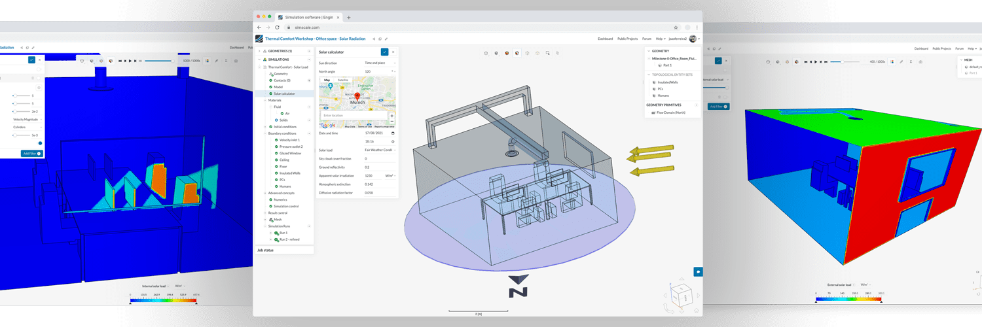
Task: Open a new browser tab
Action: click(x=349, y=17)
